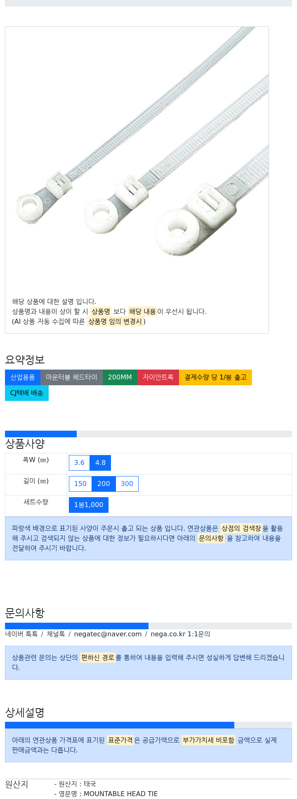Choose the 300 length option

pos(127,484)
